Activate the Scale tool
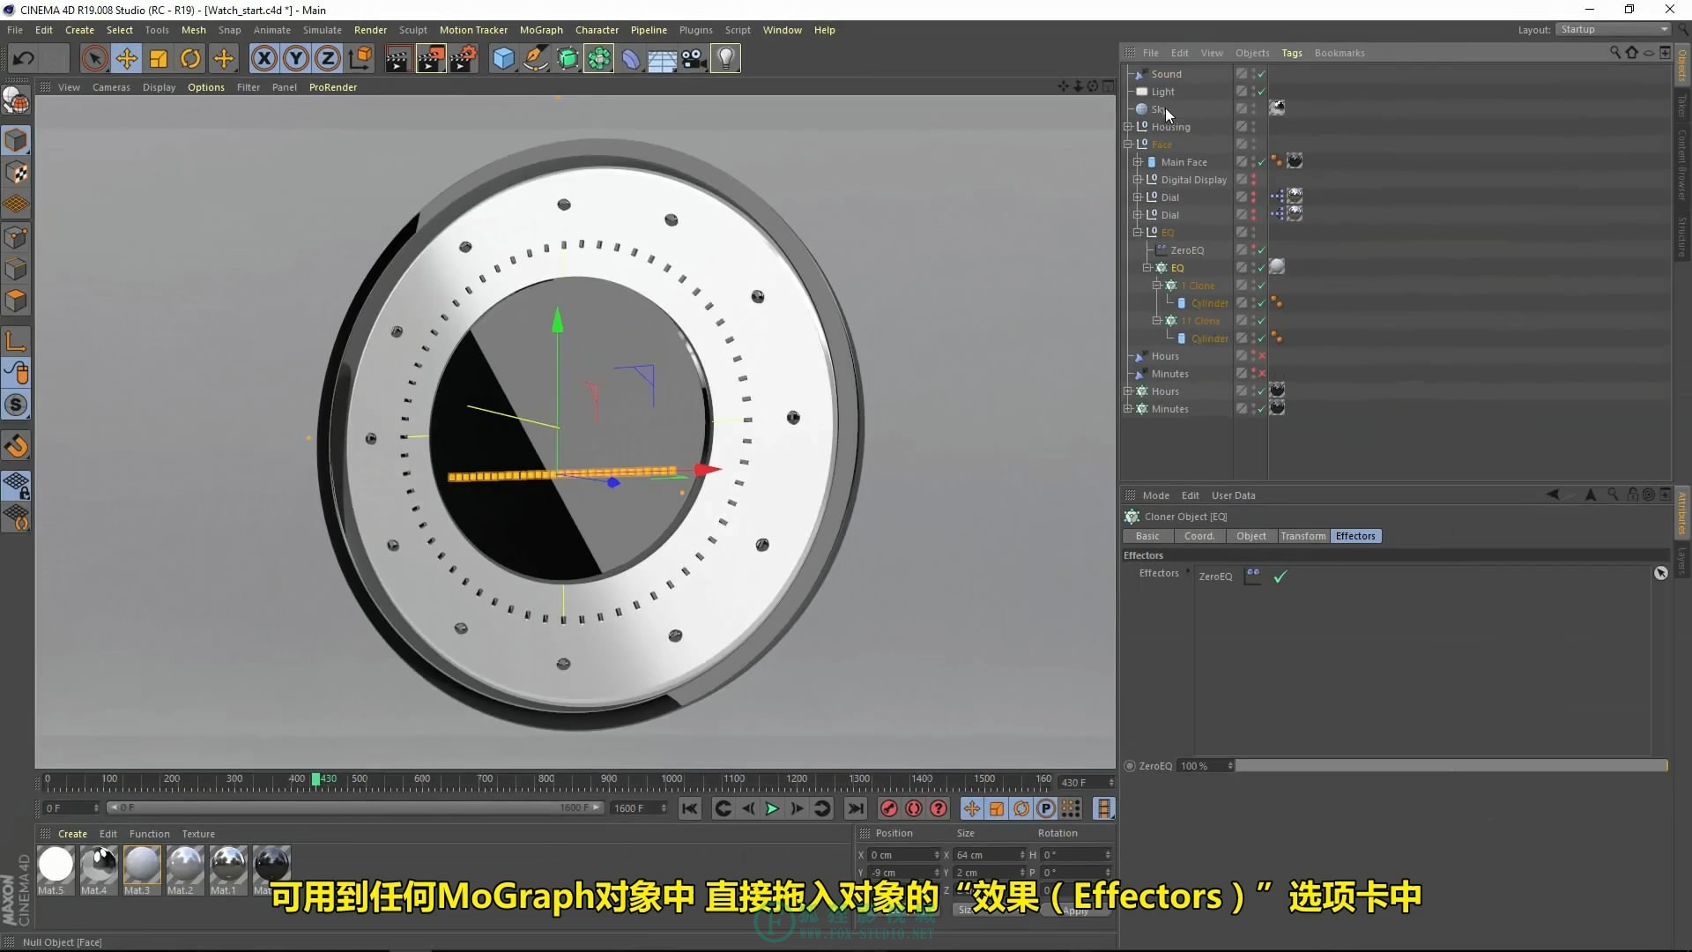The height and width of the screenshot is (952, 1692). point(159,59)
